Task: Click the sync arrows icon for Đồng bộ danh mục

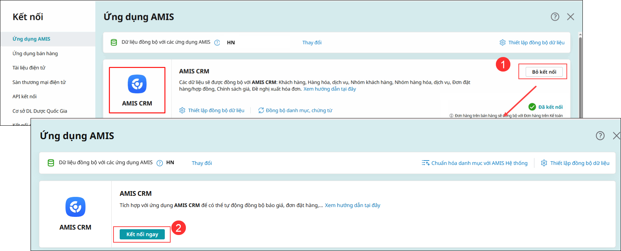Action: (x=261, y=110)
